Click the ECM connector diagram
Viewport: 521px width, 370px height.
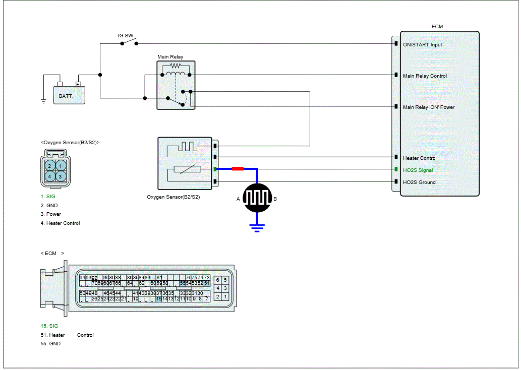[x=138, y=288]
